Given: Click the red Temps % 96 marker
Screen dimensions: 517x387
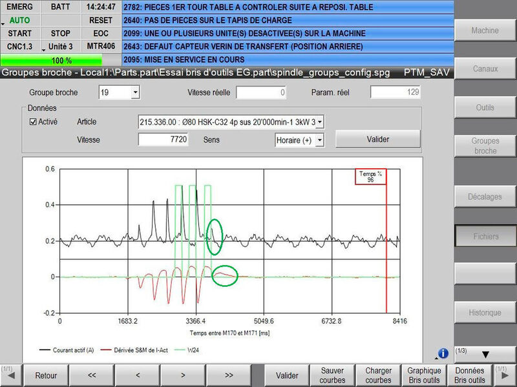Looking at the screenshot, I should 370,177.
